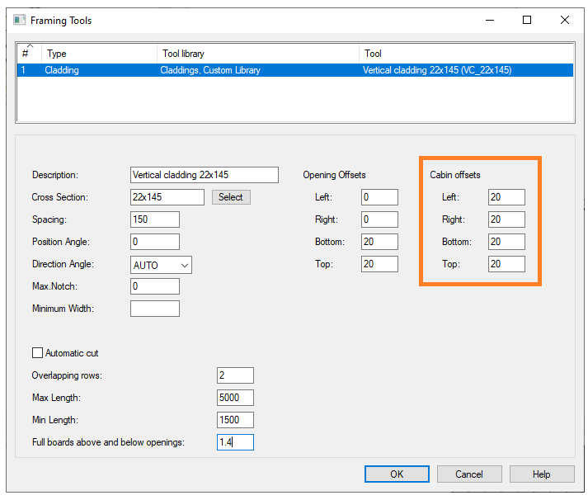Viewport: 588px width, 500px height.
Task: Click the Tool library column header
Action: [258, 54]
